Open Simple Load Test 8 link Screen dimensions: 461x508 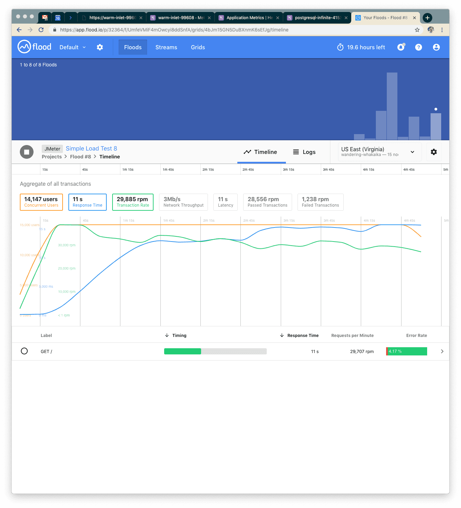coord(91,148)
